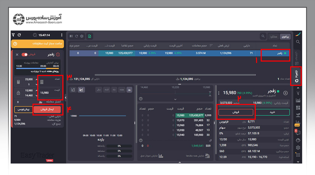Open messages icon with notification badge
The height and width of the screenshot is (175, 315).
point(298,133)
